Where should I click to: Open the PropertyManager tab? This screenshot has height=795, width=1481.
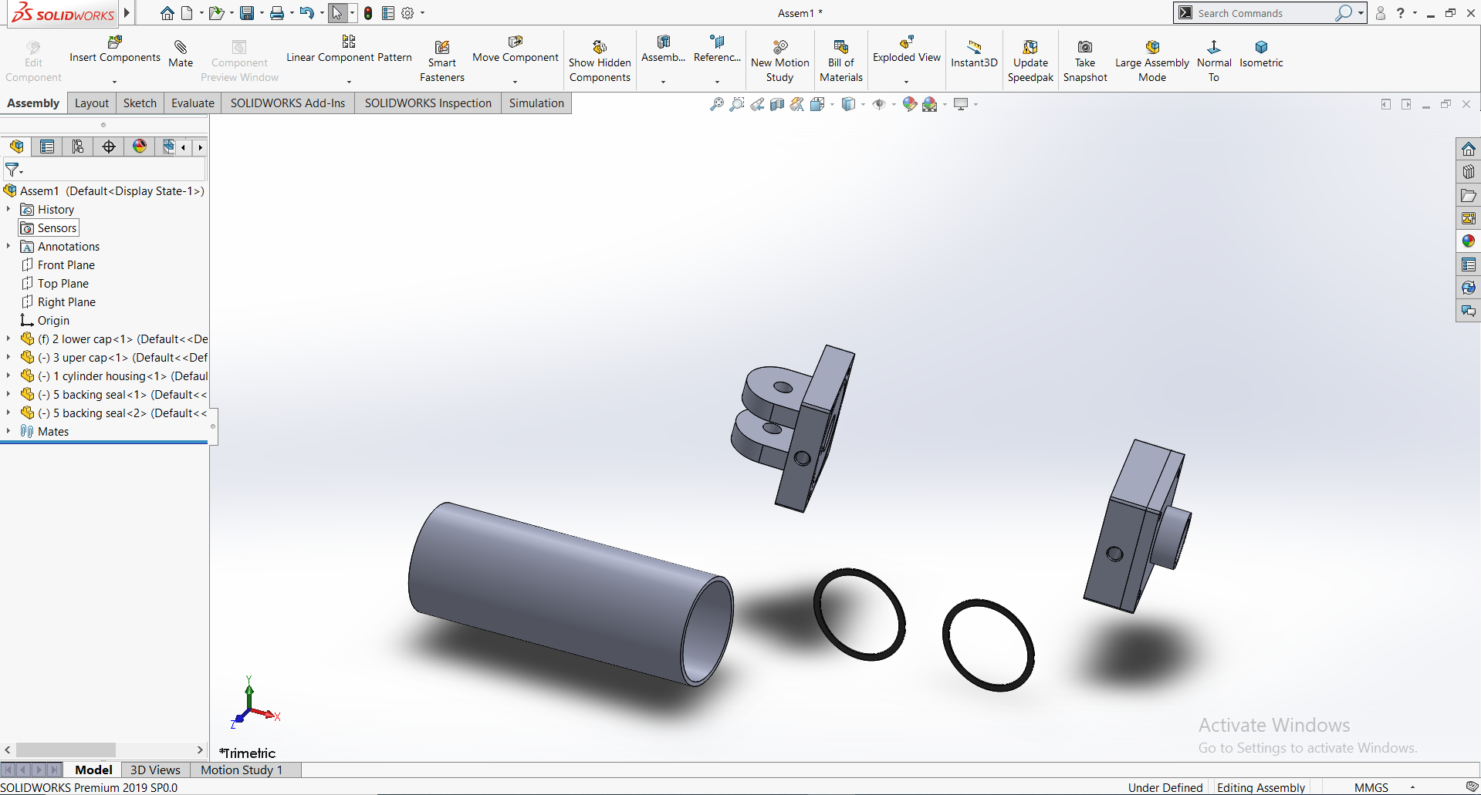tap(47, 147)
